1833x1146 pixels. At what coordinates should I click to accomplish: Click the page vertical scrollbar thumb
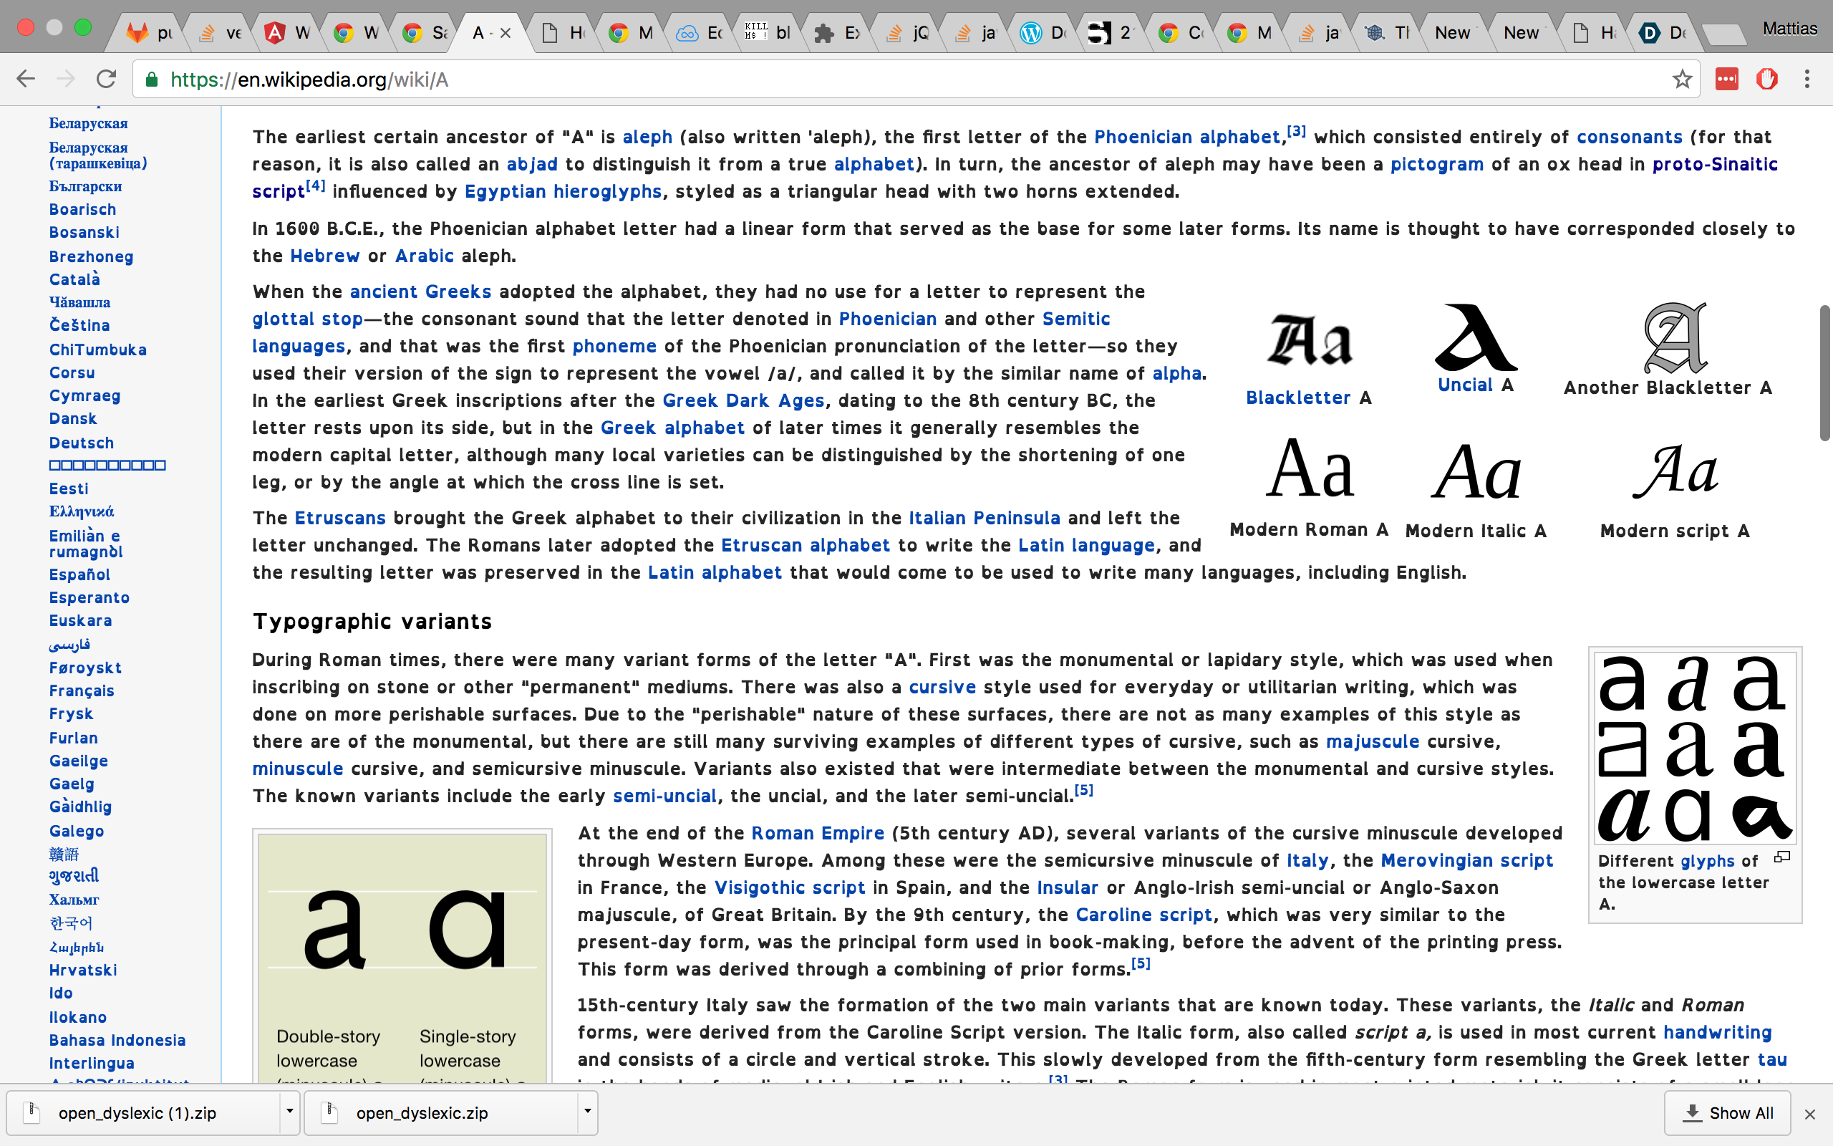pos(1824,372)
